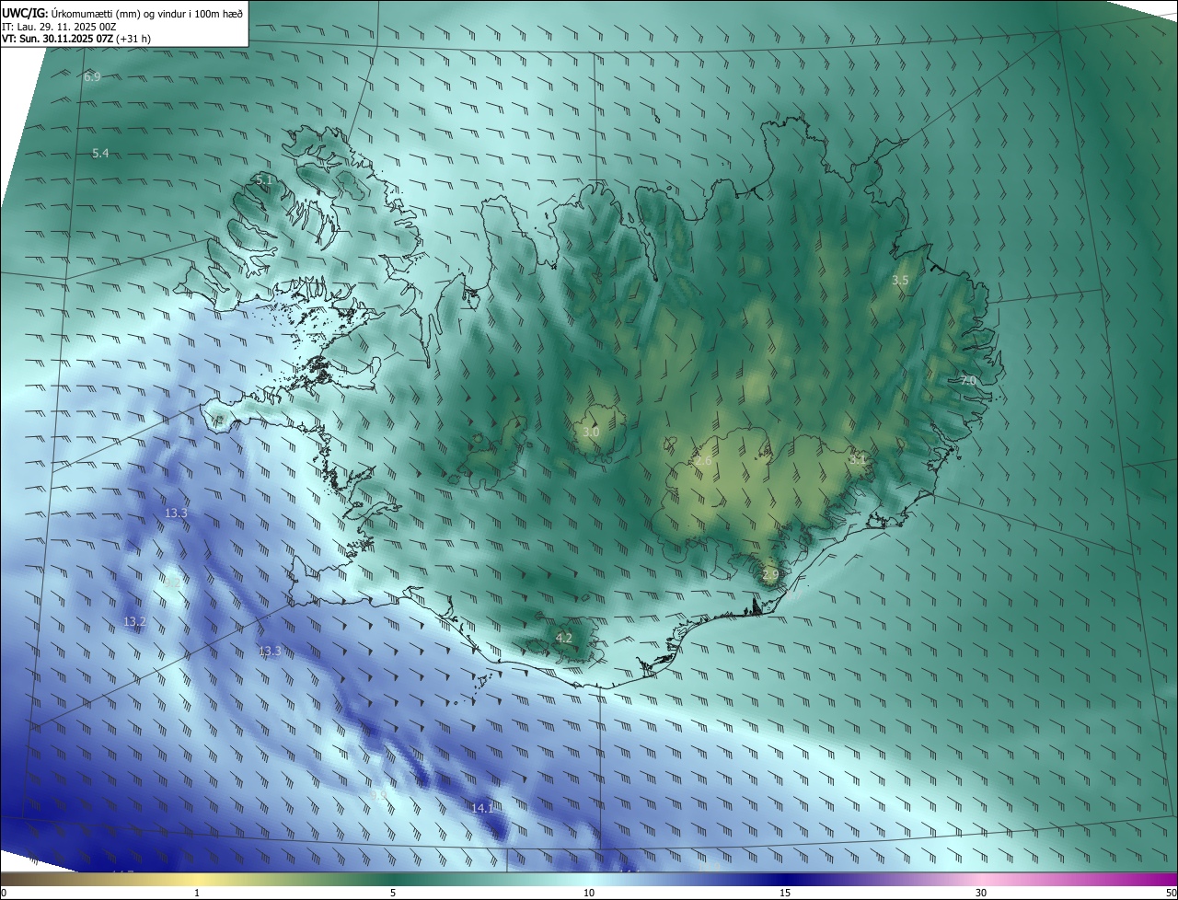1178x900 pixels.
Task: Click the colour scale label 10
Action: [589, 893]
